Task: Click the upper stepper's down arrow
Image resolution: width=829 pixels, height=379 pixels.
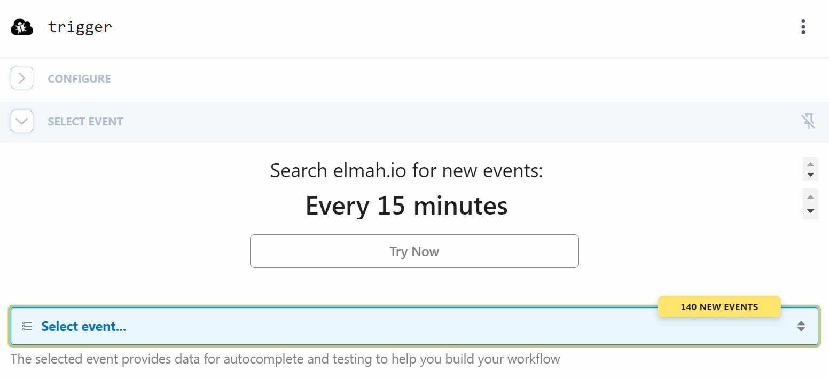Action: [810, 175]
